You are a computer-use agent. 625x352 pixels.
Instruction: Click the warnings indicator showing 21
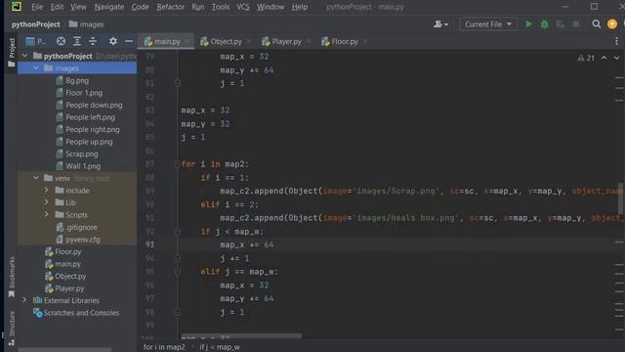point(586,59)
